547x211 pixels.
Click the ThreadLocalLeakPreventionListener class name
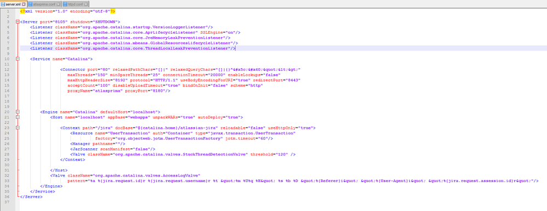pyautogui.click(x=156, y=49)
